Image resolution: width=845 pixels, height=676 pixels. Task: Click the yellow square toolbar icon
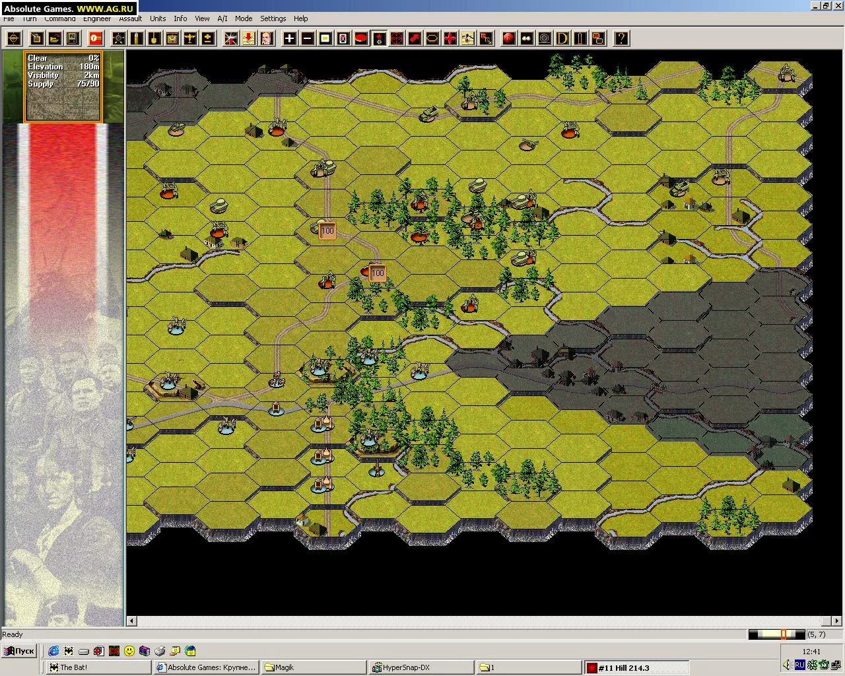click(325, 38)
